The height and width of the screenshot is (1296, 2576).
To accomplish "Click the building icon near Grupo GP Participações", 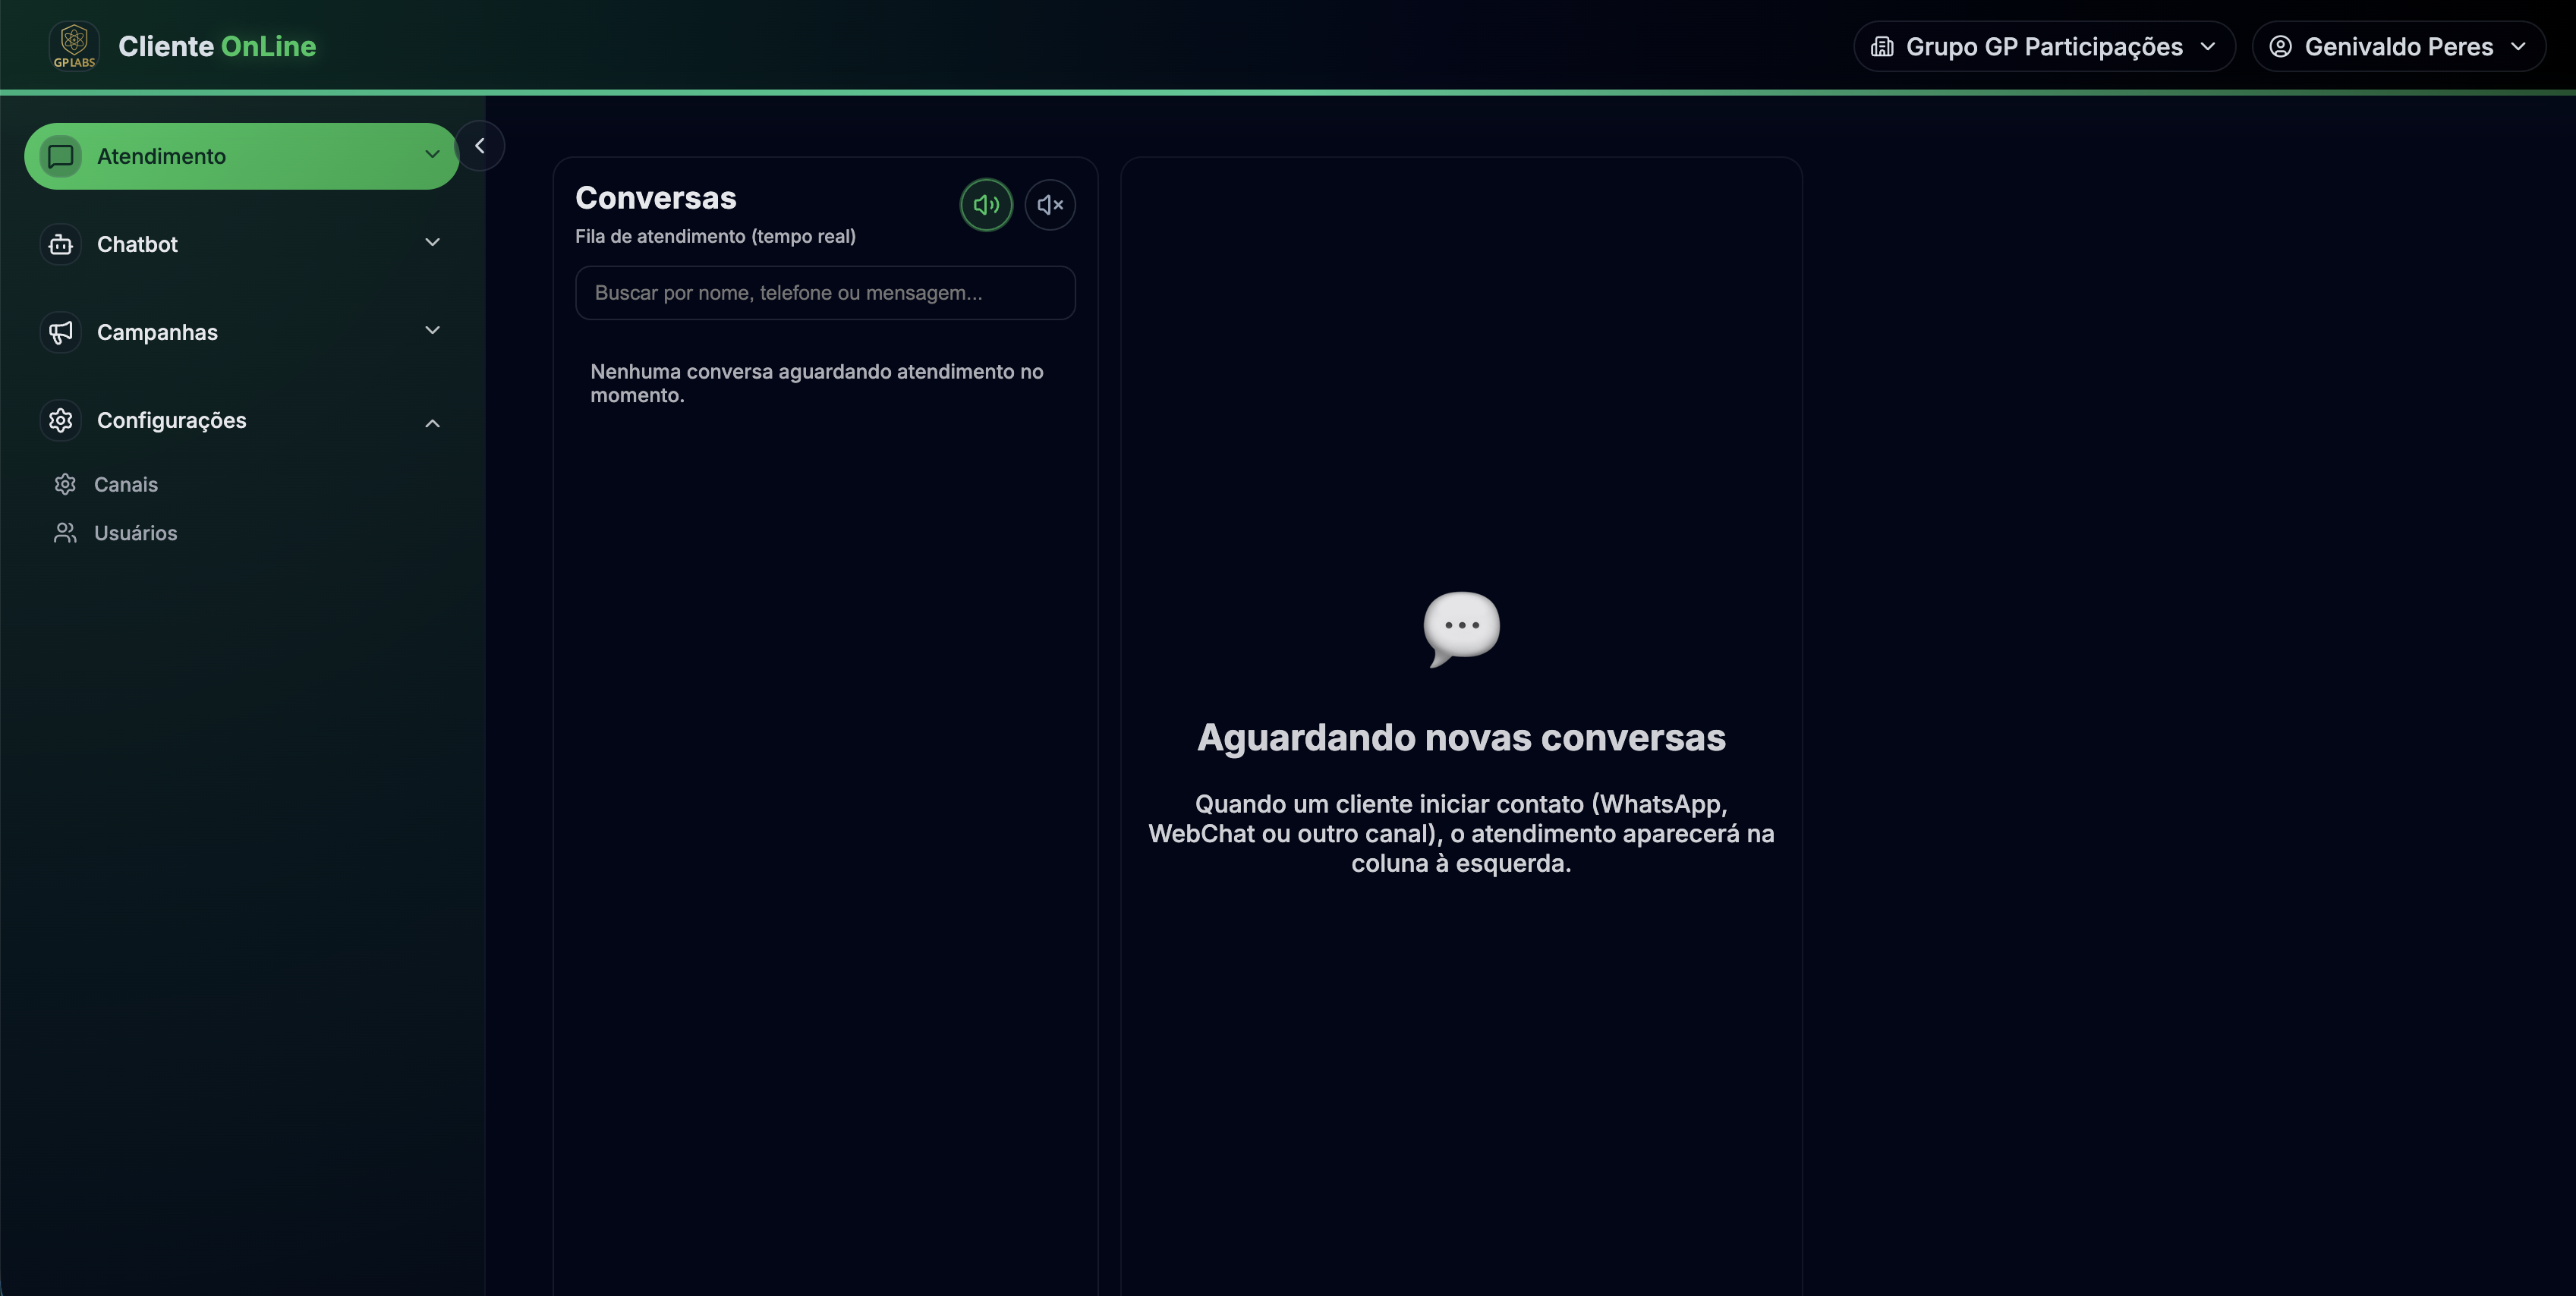I will [1884, 45].
